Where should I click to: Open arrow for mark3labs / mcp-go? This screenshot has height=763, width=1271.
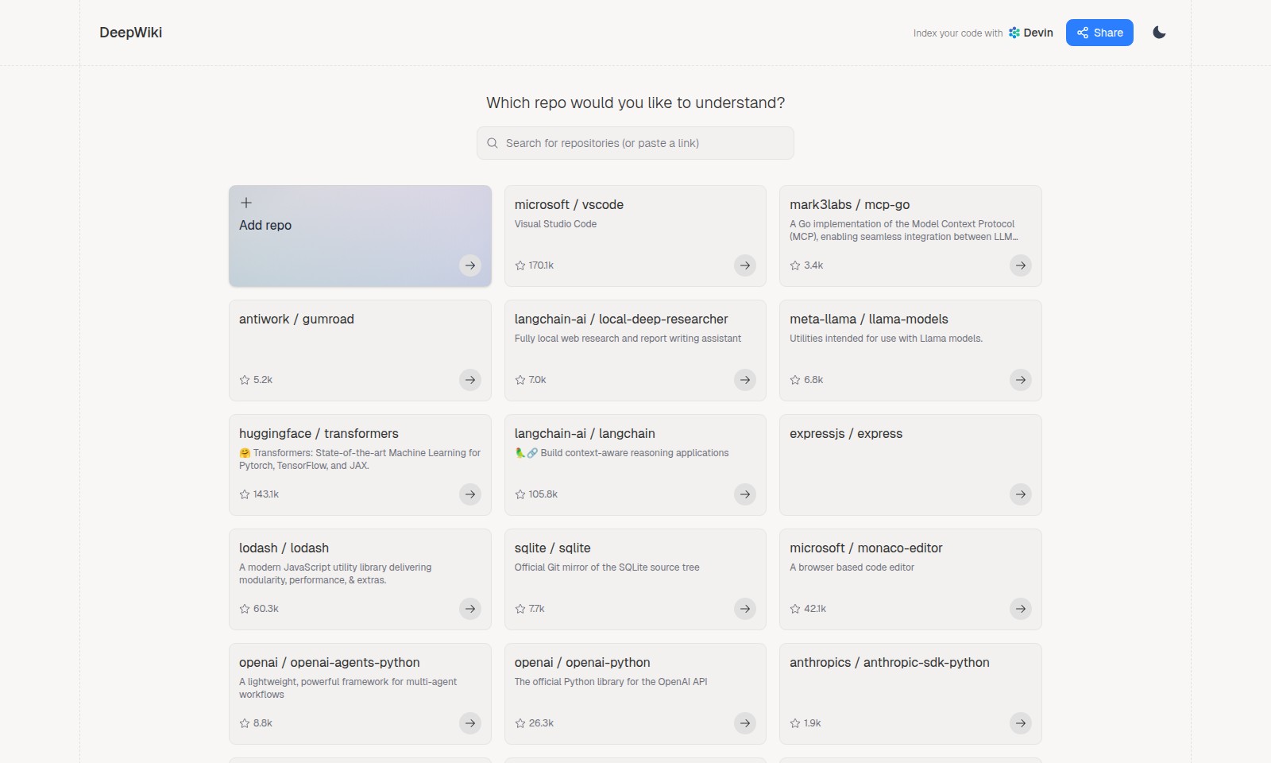(1021, 265)
